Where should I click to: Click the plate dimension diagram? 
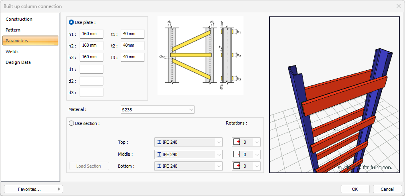[200, 55]
